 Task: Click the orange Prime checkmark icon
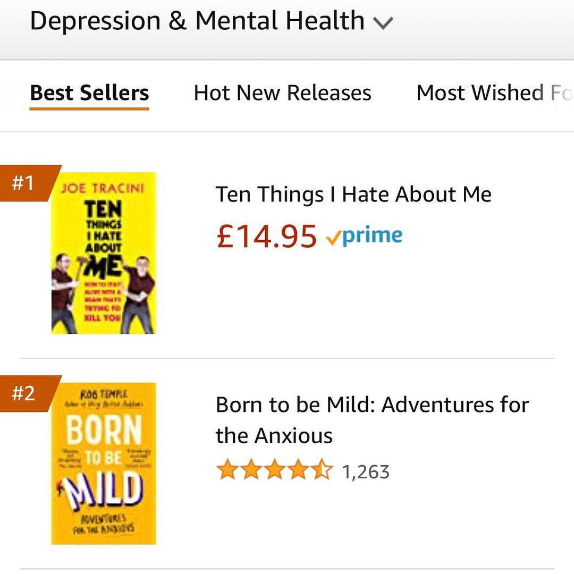[333, 238]
